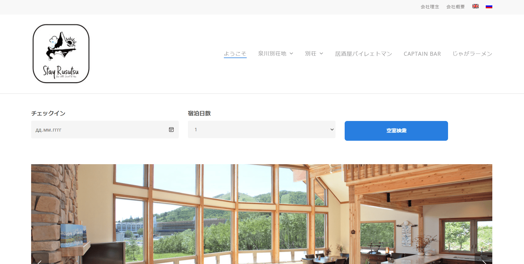524x264 pixels.
Task: Switch site language using UK flag
Action: [x=475, y=6]
